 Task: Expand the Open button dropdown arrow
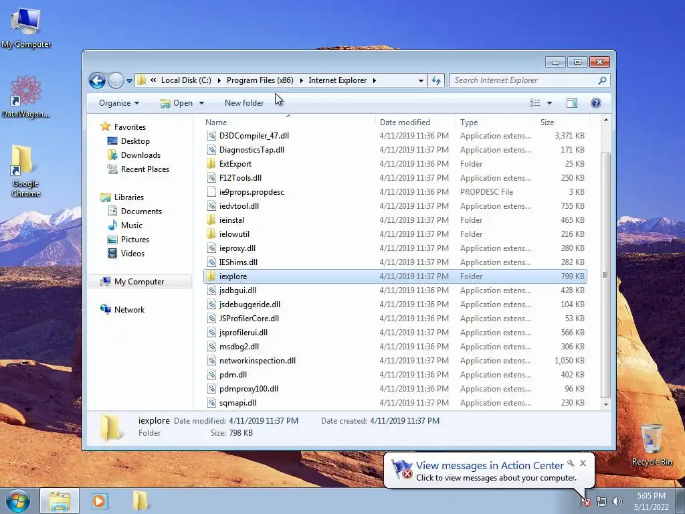pos(201,103)
